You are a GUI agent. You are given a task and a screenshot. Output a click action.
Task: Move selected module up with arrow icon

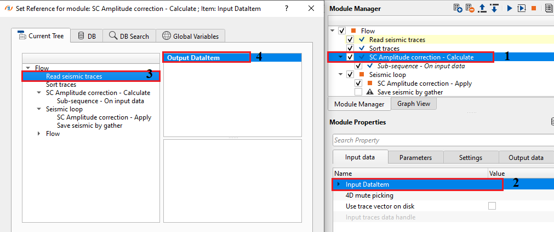[x=483, y=8]
